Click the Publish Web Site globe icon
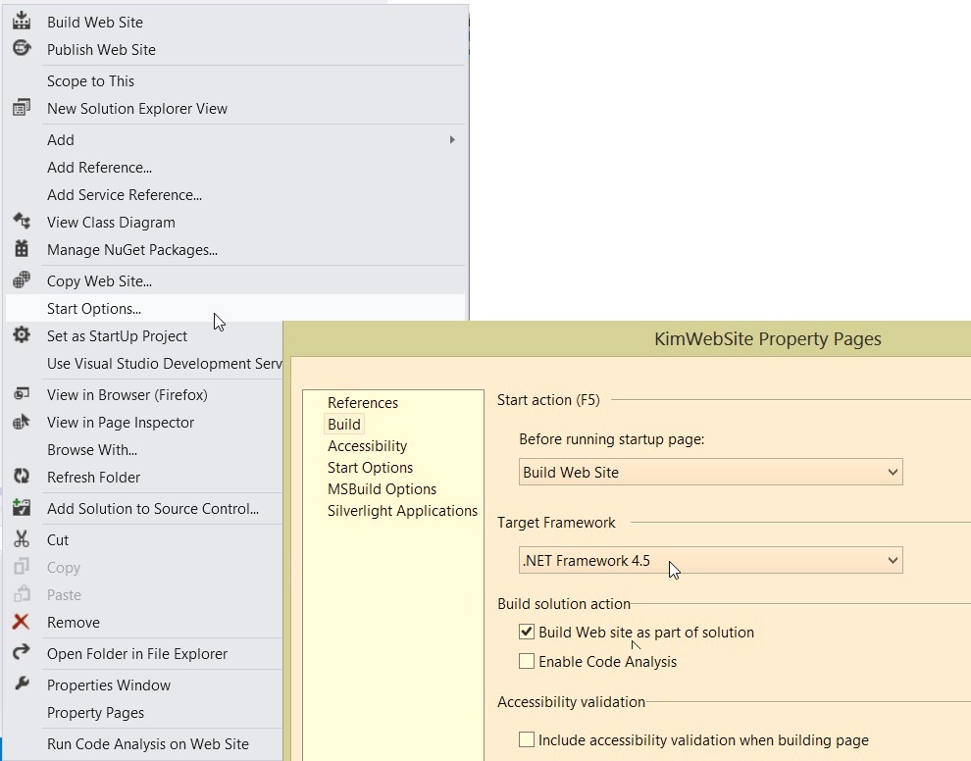Screen dimensions: 971x761 point(22,48)
